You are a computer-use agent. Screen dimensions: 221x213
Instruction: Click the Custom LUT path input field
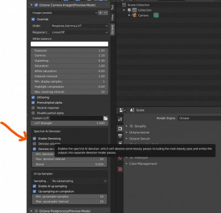click(77, 118)
